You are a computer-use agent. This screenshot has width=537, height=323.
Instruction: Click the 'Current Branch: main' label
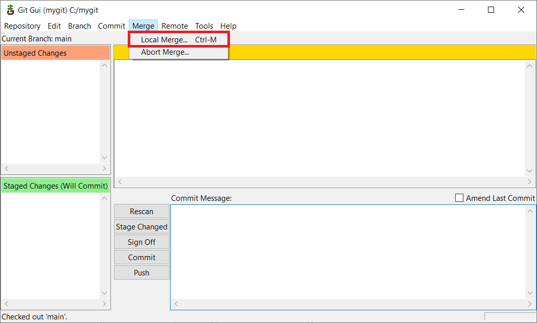tap(37, 39)
